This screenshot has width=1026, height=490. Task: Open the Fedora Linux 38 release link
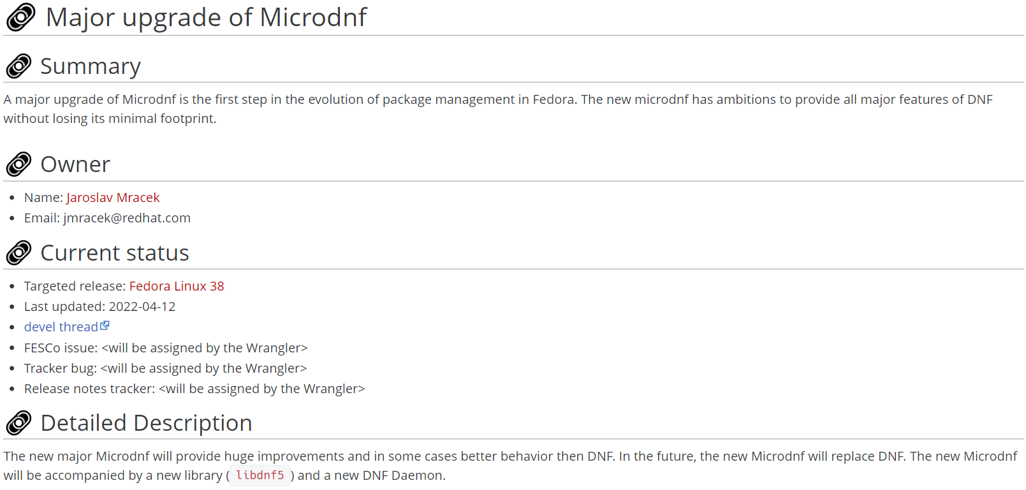[x=177, y=286]
